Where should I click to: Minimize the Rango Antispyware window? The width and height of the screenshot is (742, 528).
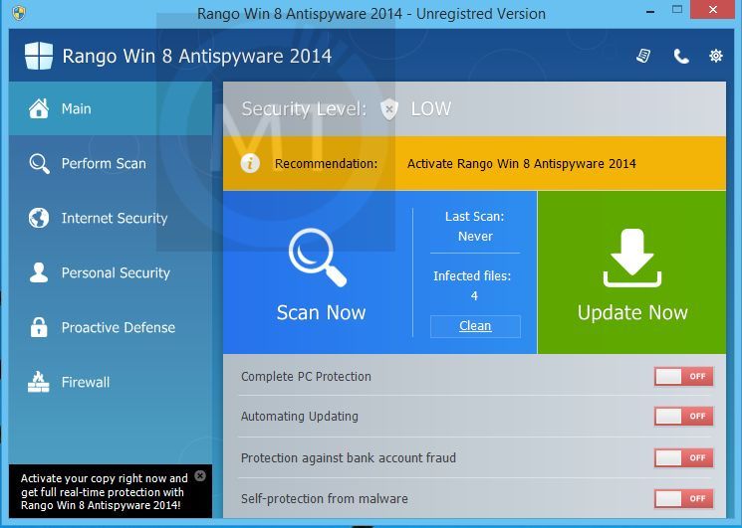coord(650,11)
